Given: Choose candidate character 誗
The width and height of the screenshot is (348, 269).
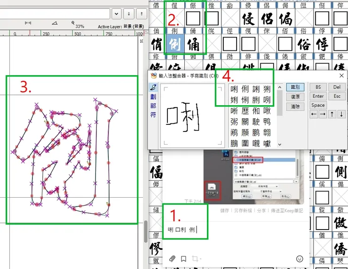Looking at the screenshot, I should click(x=256, y=89).
